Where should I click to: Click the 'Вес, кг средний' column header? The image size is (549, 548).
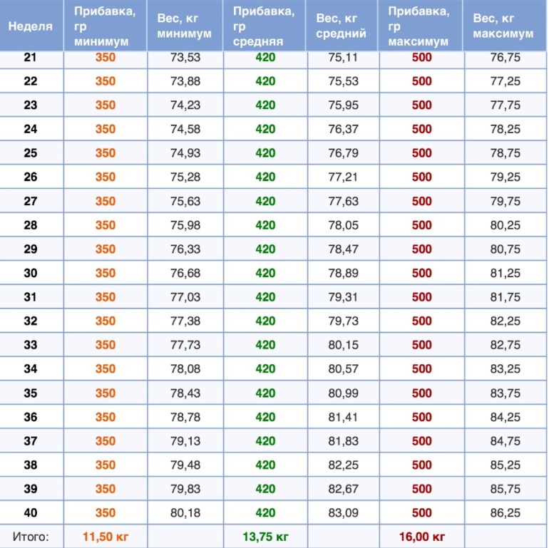[x=341, y=26]
